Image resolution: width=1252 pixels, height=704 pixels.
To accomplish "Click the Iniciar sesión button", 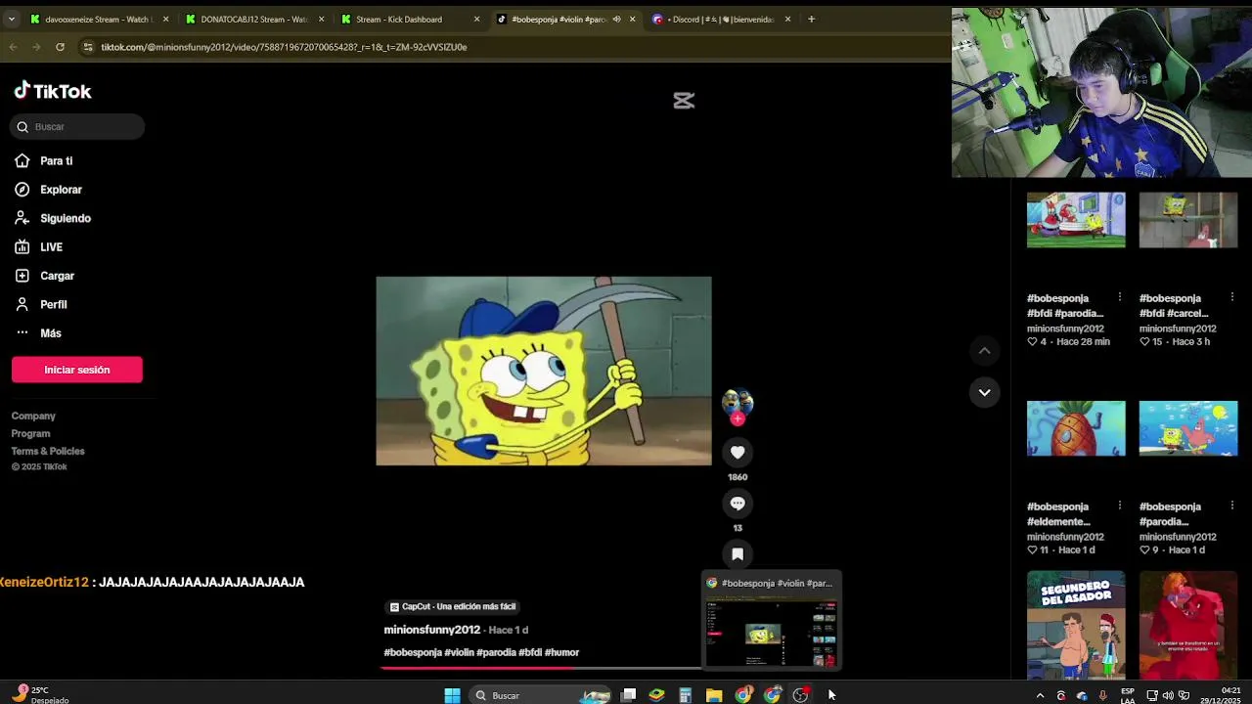I will point(77,370).
